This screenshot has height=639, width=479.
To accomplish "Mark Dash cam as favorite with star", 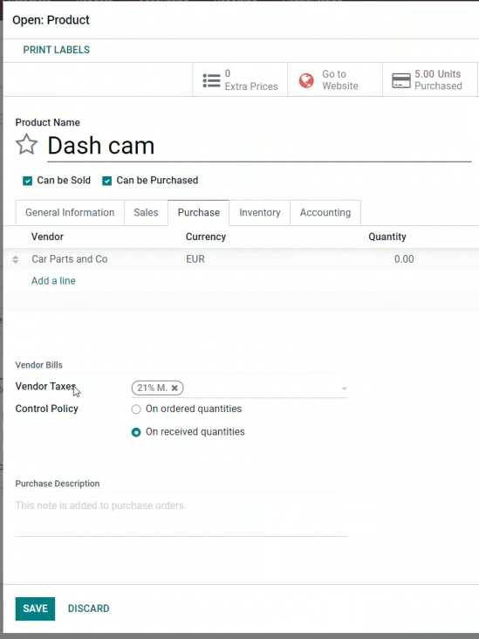I will pyautogui.click(x=26, y=144).
